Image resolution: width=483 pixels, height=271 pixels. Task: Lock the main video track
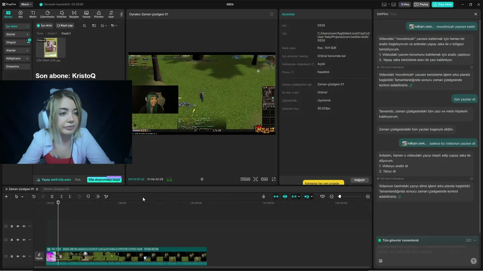tap(12, 256)
